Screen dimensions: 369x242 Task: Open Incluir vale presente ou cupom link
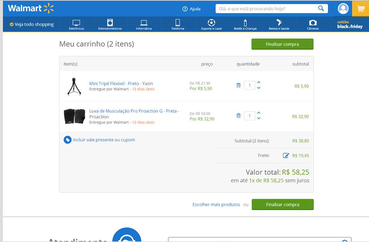(104, 140)
